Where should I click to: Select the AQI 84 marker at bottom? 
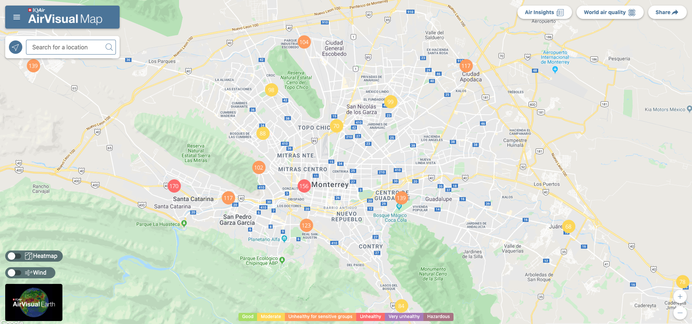(x=401, y=306)
